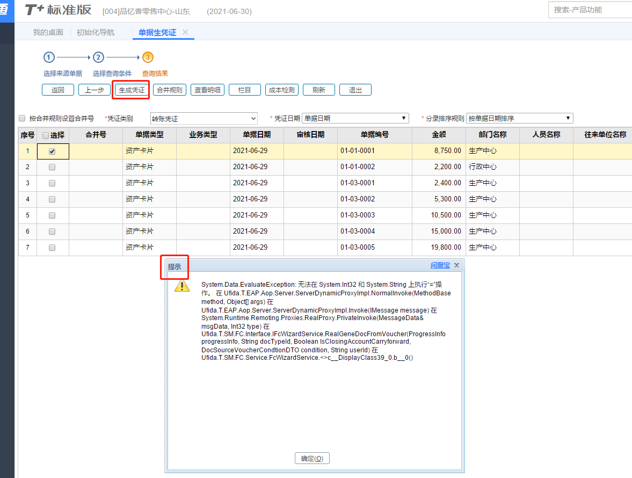
Task: Click the 人员名称 column header
Action: (x=546, y=135)
